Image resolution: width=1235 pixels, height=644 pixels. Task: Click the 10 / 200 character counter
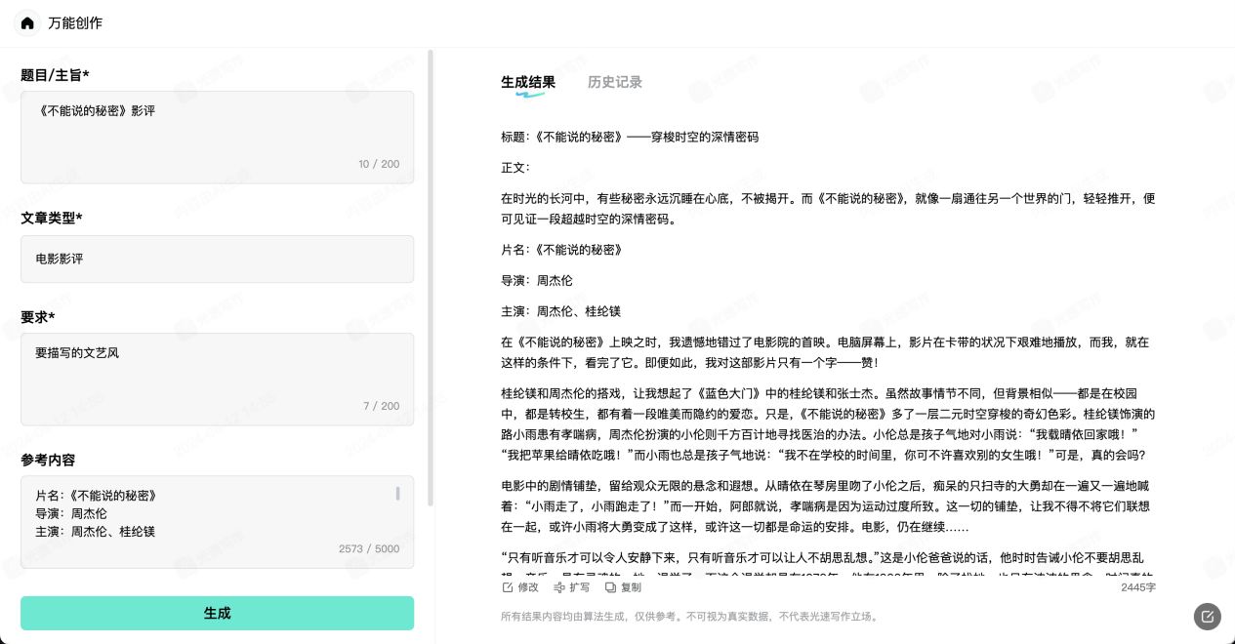pos(379,164)
